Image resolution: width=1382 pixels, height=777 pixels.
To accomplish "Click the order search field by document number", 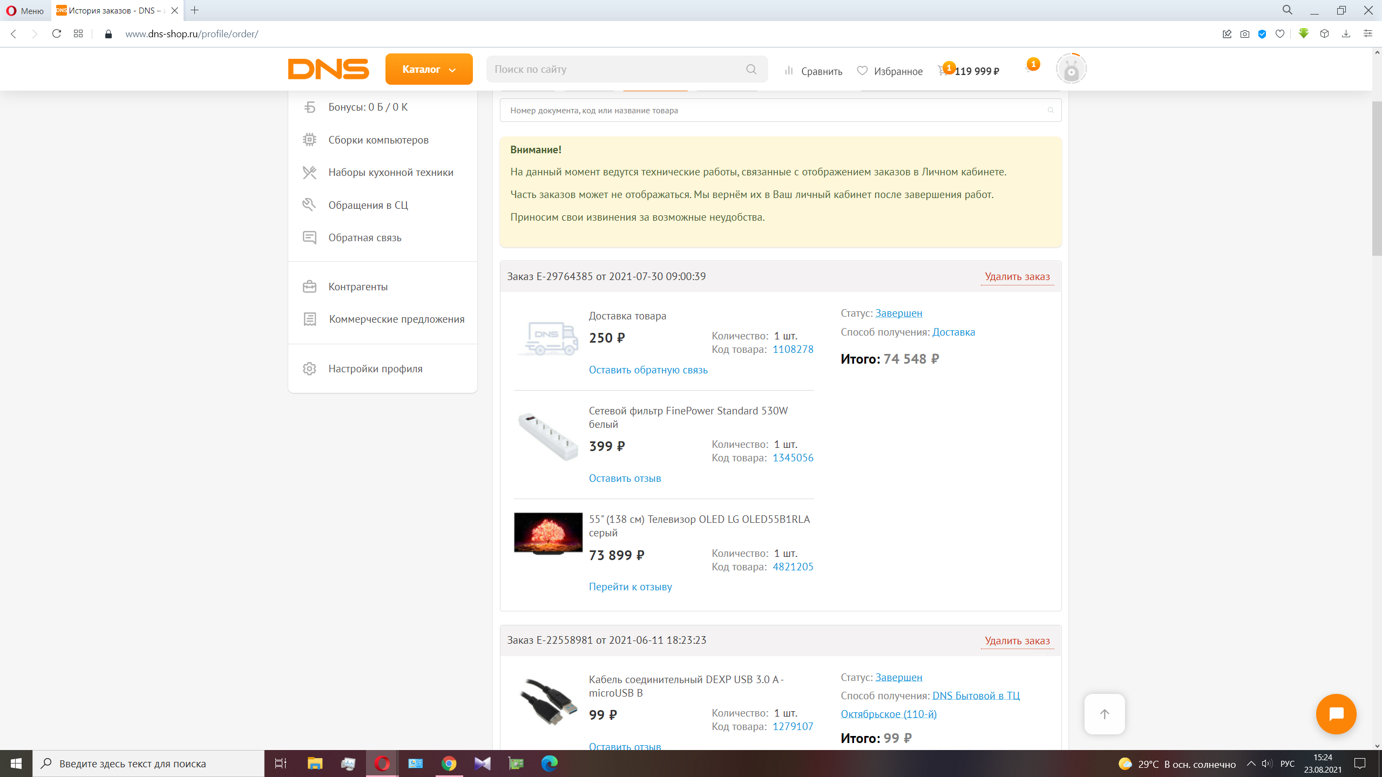I will click(x=772, y=111).
